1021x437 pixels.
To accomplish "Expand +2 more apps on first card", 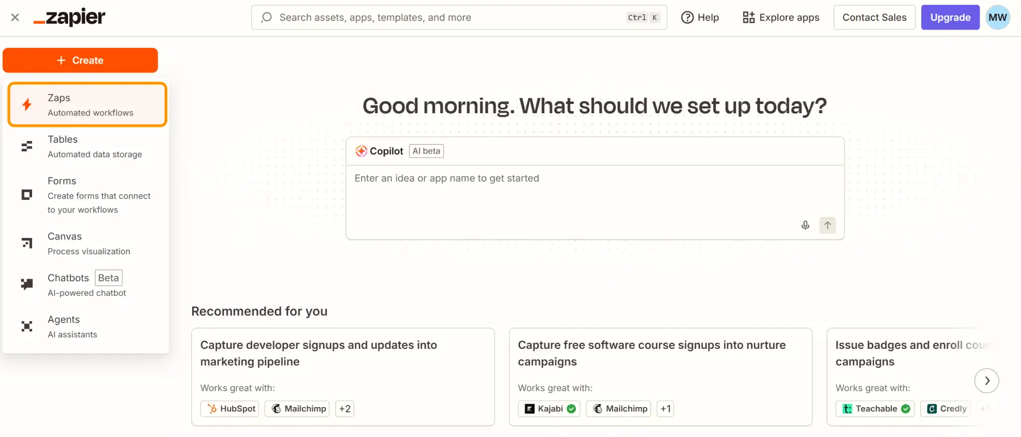I will pyautogui.click(x=344, y=409).
